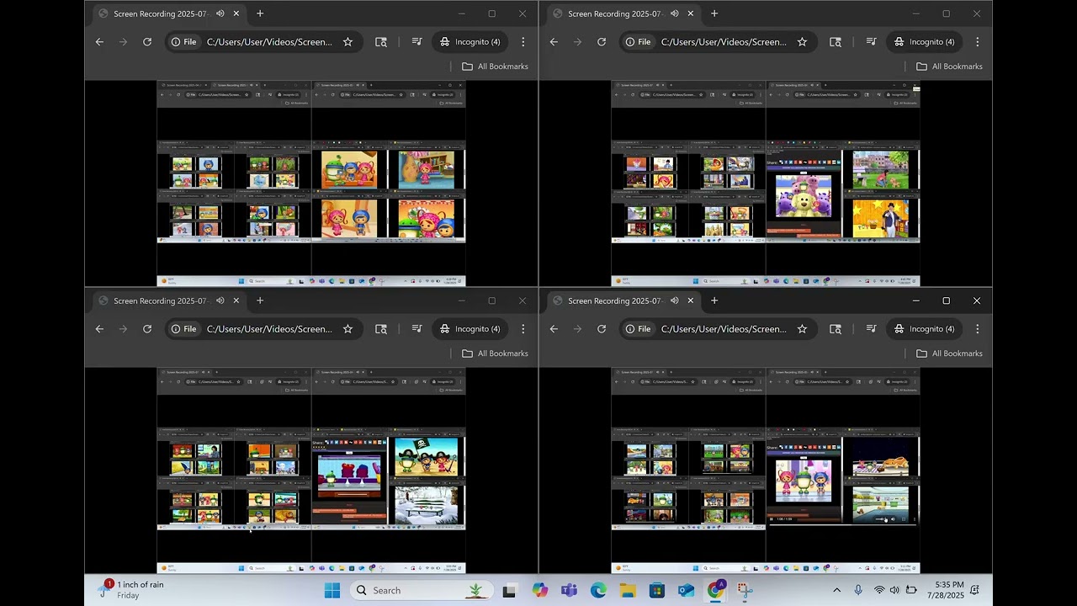Go back in top-left Chrome window

(x=99, y=42)
